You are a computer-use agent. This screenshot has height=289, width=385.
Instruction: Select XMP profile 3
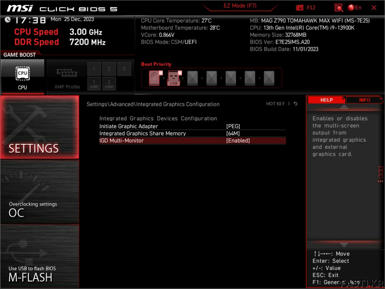[124, 69]
